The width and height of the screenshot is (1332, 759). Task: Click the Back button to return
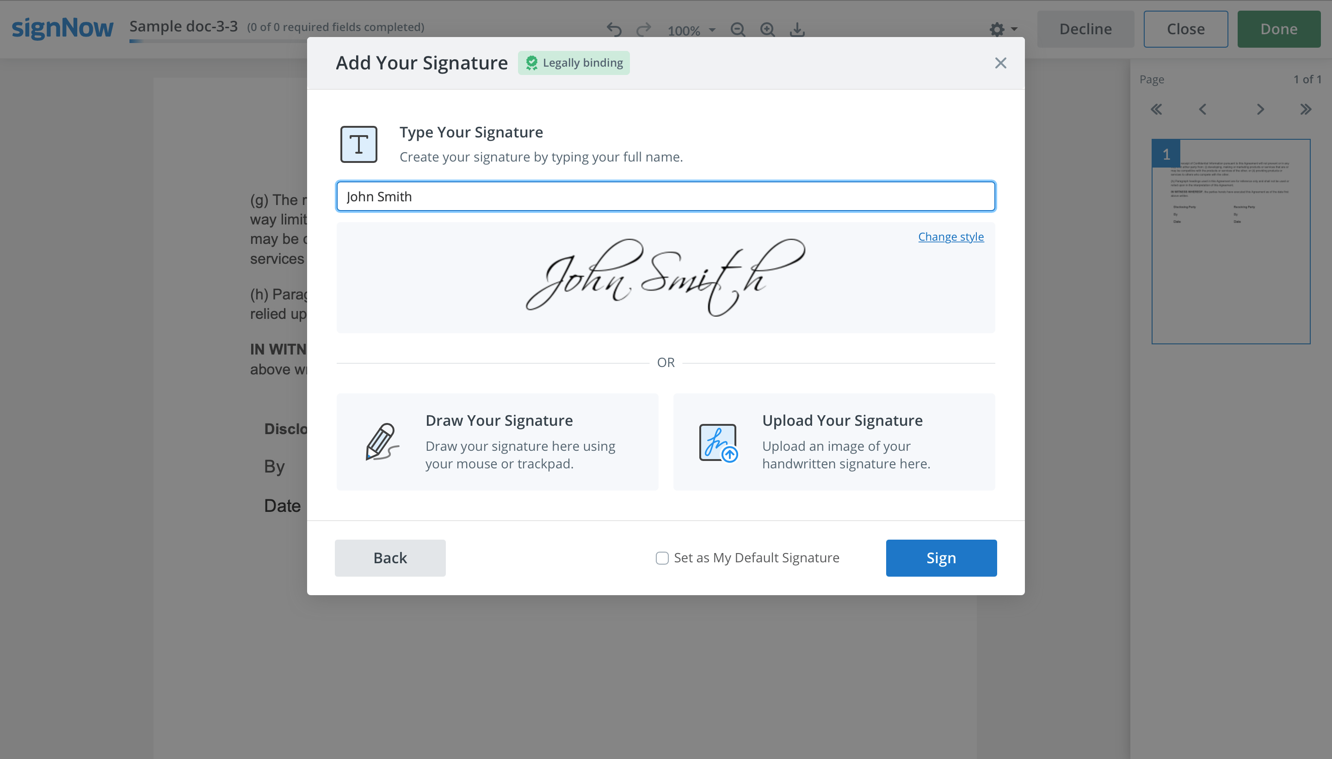pyautogui.click(x=391, y=558)
